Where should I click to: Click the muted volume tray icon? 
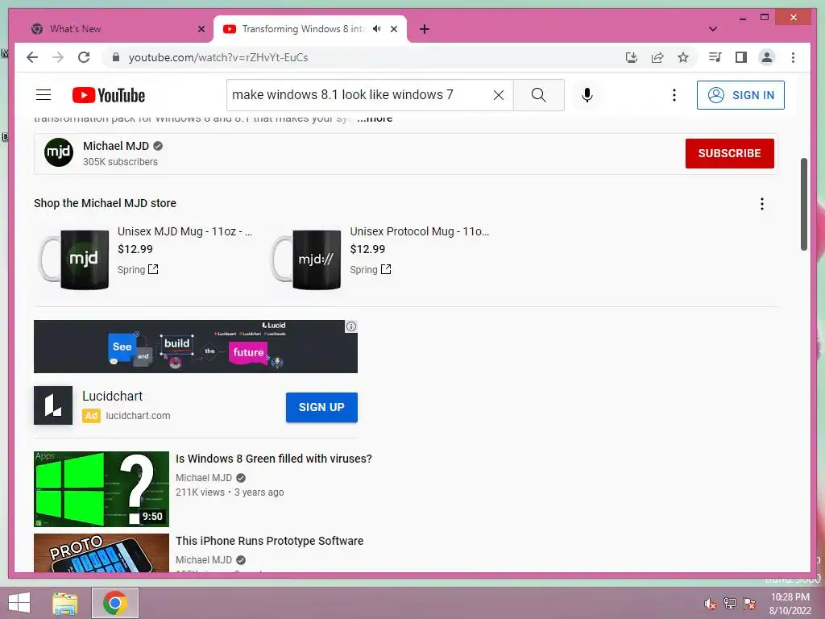[711, 604]
